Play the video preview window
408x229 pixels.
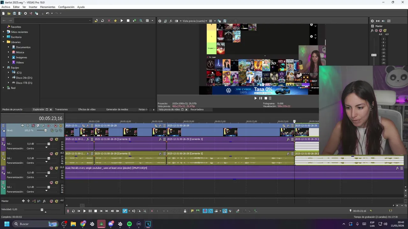click(255, 98)
